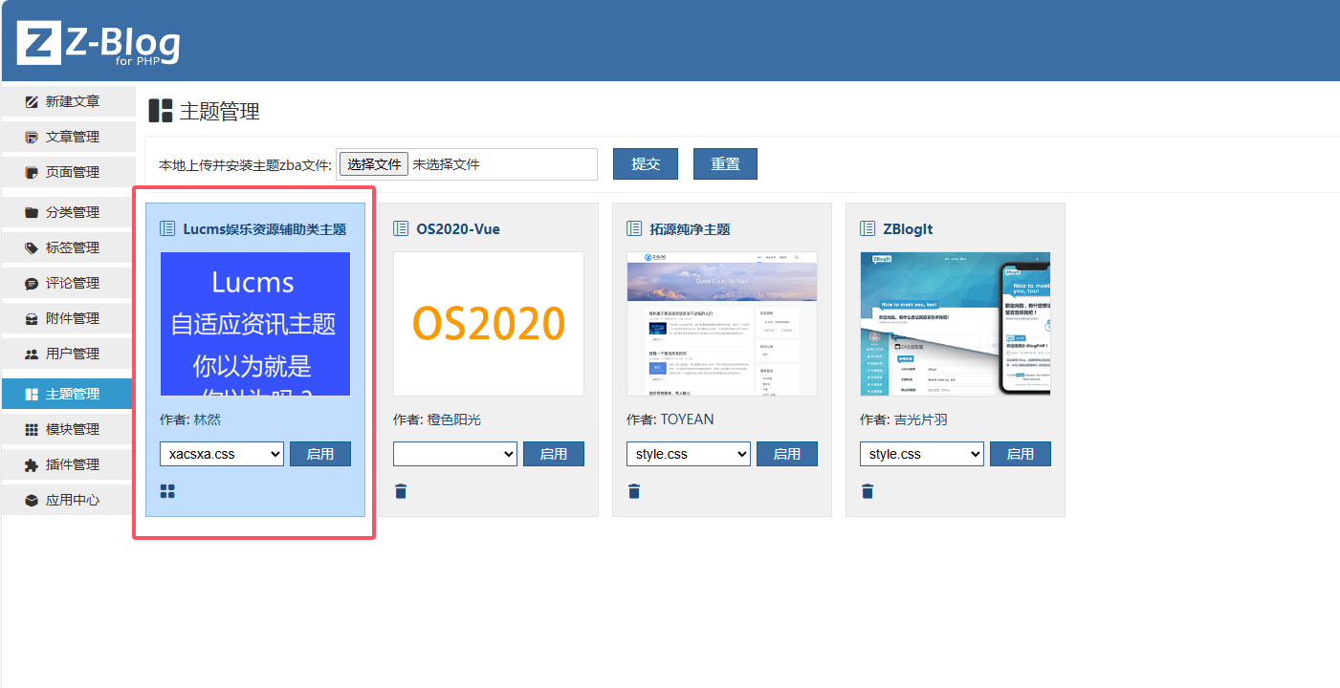Click the 分类管理 folder icon
Viewport: 1340px width, 688px height.
32,212
